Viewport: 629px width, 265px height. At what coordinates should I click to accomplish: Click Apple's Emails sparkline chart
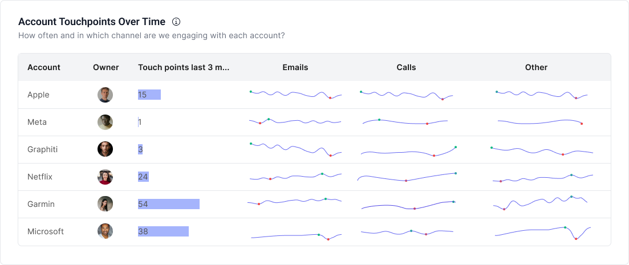(x=295, y=95)
